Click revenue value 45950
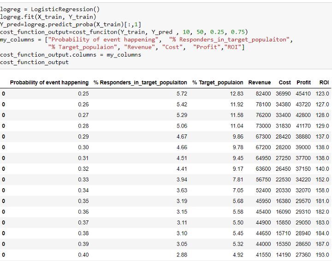Screen dimensions: 332x261 click(x=263, y=201)
